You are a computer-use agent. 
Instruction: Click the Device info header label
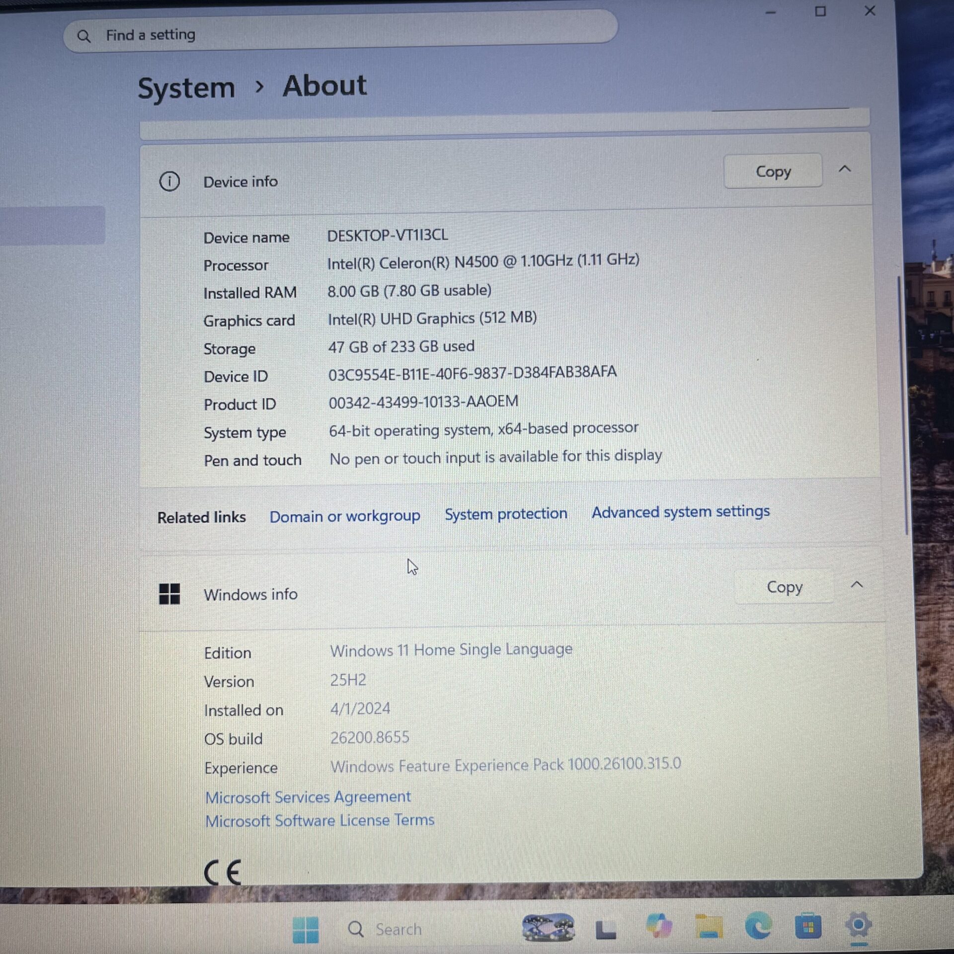[240, 182]
